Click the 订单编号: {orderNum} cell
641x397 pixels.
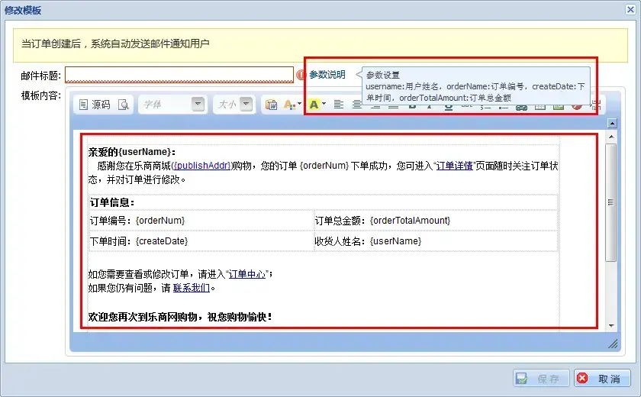[x=201, y=221]
